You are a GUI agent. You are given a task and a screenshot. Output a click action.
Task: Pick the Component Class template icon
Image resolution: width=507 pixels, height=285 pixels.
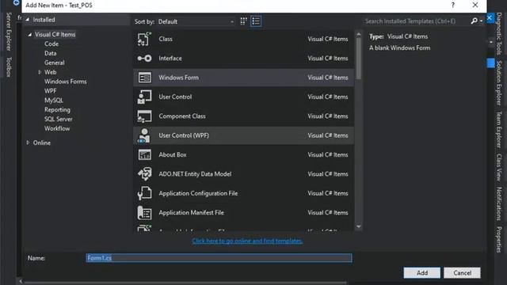pyautogui.click(x=144, y=116)
